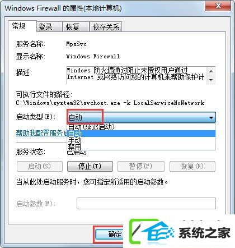Pick 禁用 from the startup type list

141,146
